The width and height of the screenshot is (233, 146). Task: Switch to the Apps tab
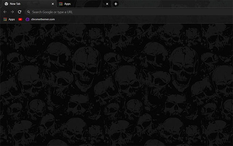[x=83, y=4]
